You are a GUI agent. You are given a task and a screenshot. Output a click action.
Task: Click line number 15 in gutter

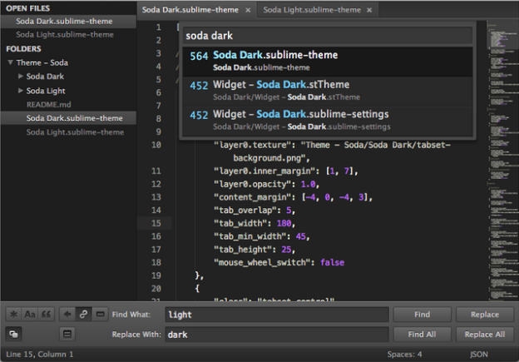click(156, 223)
